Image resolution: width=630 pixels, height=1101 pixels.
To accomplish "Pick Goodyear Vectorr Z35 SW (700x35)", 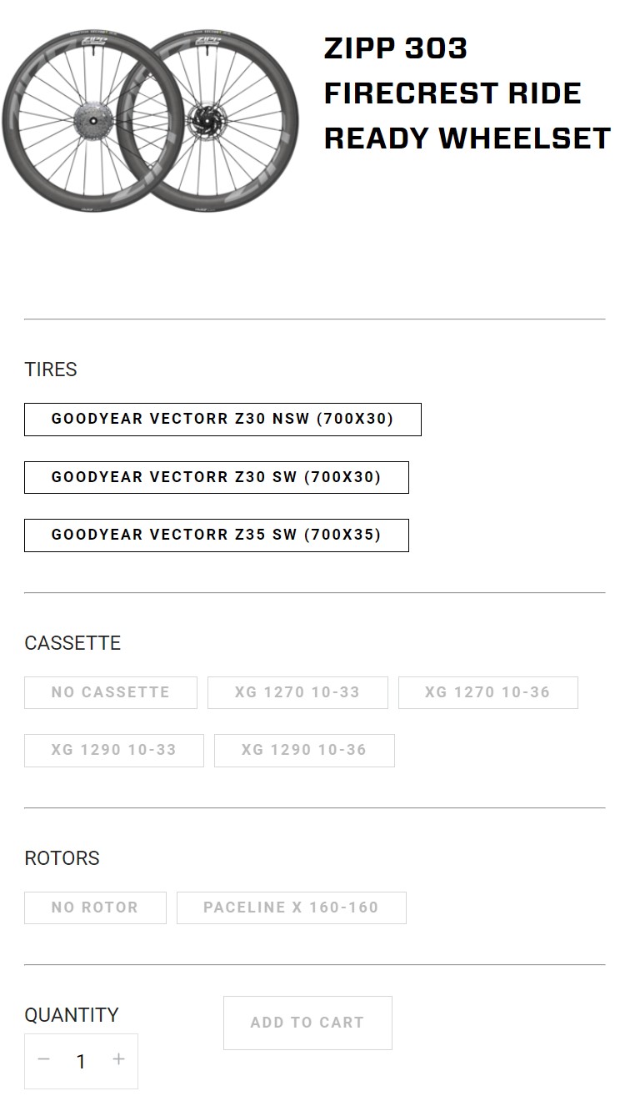I will click(x=217, y=535).
